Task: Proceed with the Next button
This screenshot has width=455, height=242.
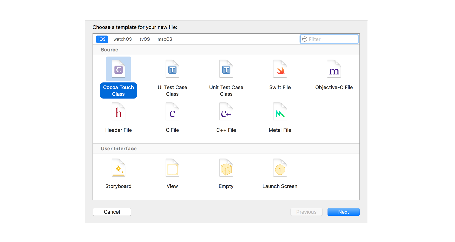Action: tap(343, 212)
